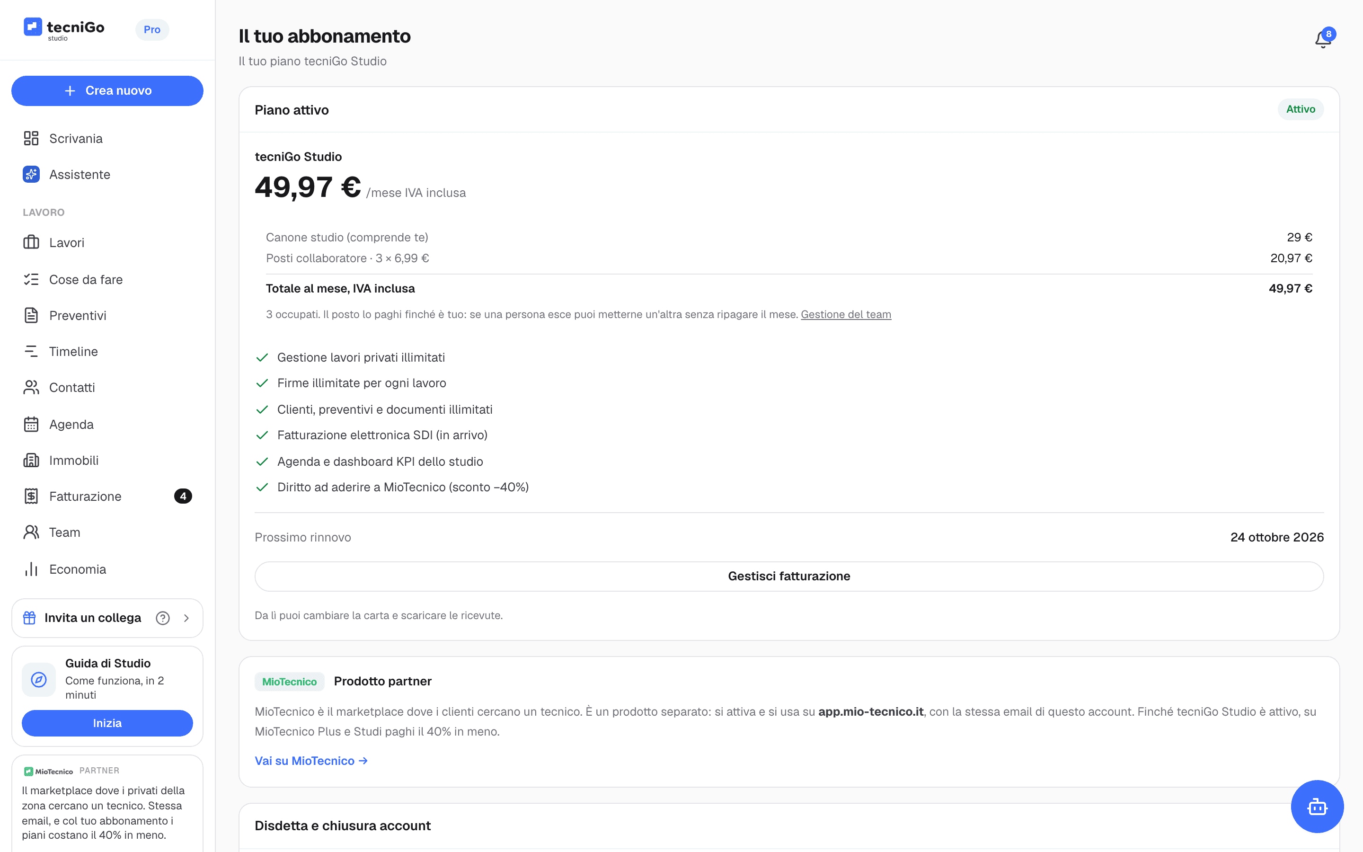Click the Totale al mese, IVA inclusa label
Screen dimensions: 1363x852
340,289
